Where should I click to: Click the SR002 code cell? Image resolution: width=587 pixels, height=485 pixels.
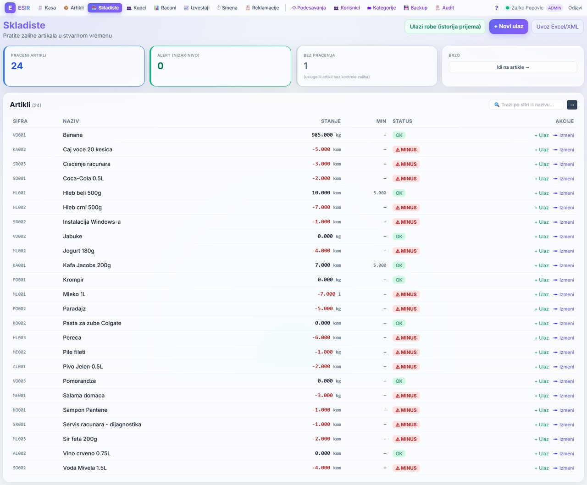tap(19, 222)
